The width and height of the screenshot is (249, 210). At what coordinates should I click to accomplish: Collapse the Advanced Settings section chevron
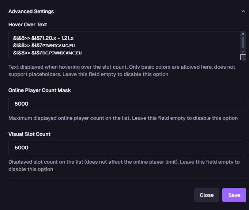coord(243,11)
